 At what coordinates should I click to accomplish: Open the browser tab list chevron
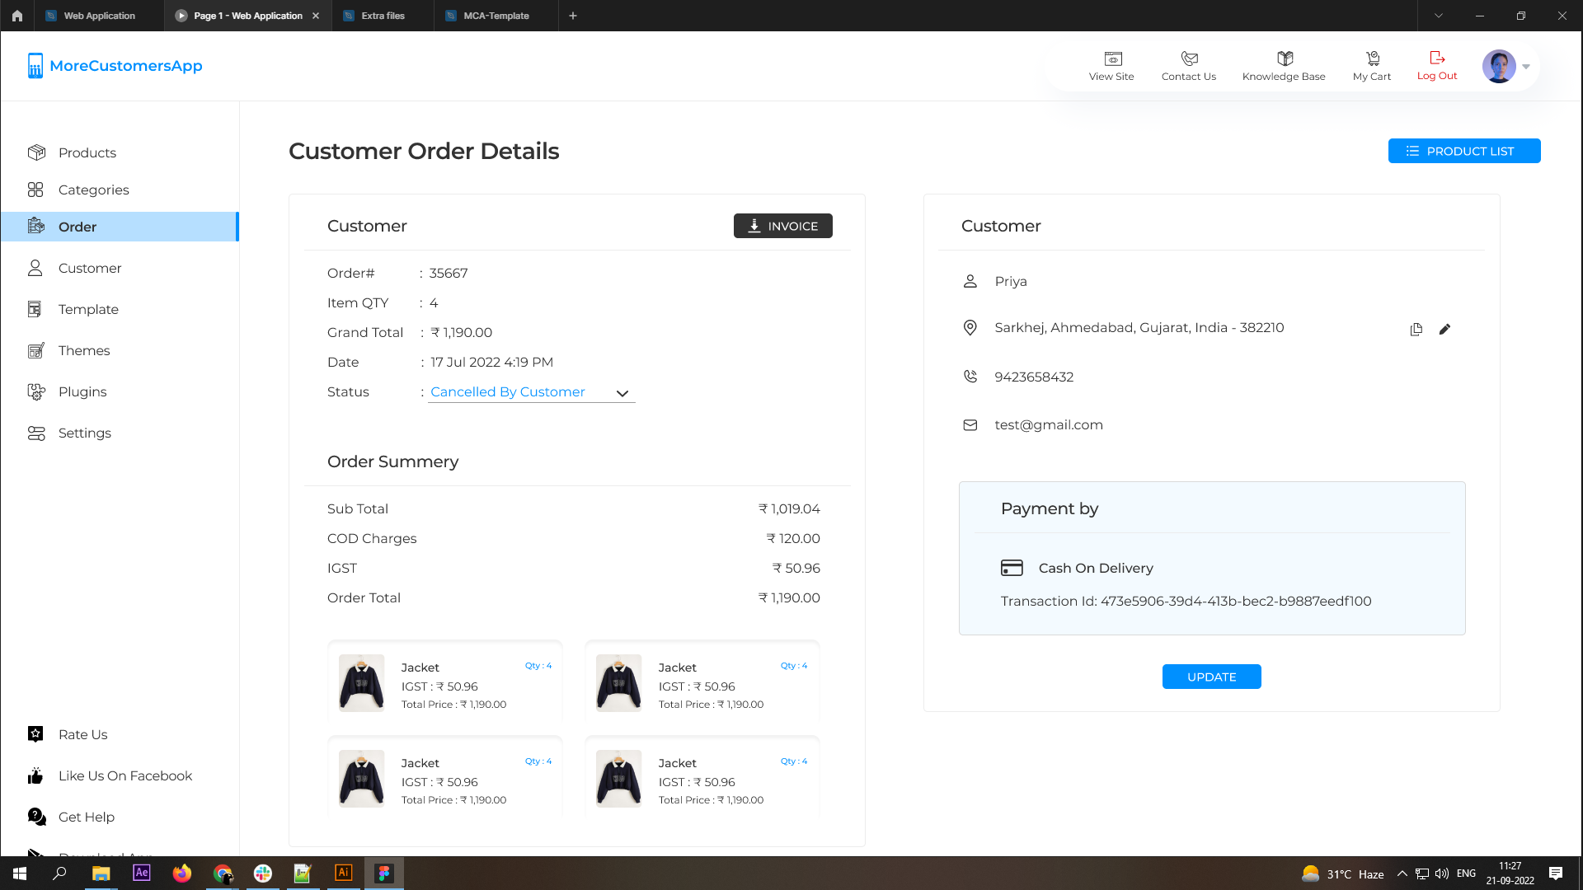1439,16
